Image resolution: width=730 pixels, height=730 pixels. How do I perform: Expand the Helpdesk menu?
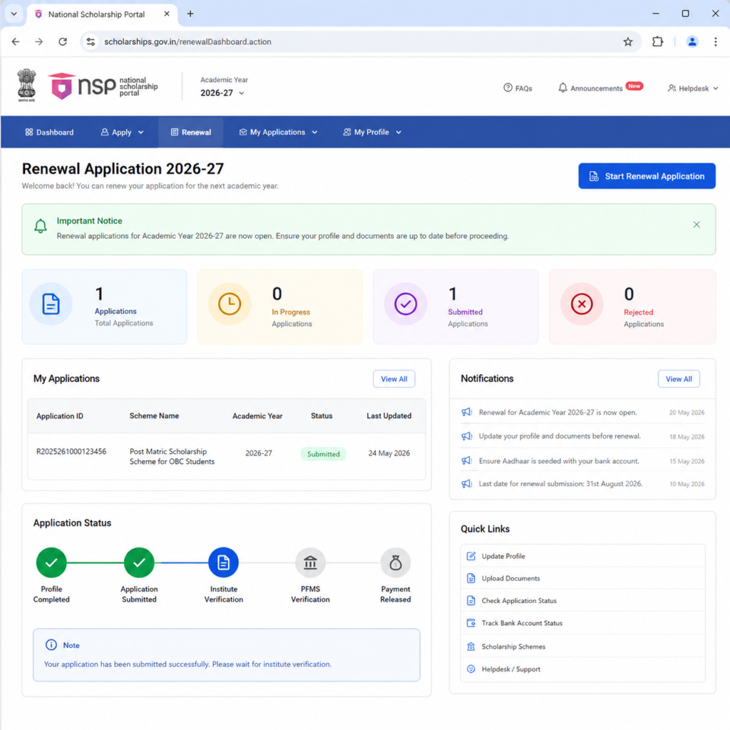[693, 88]
